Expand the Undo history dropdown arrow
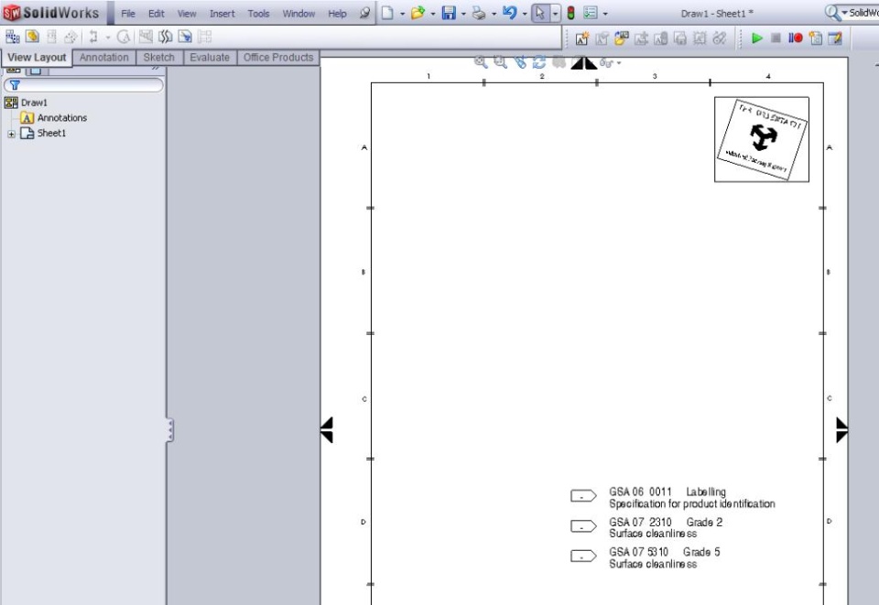Viewport: 879px width, 605px height. 525,14
